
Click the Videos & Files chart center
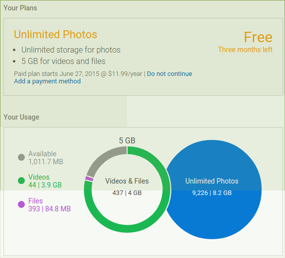[x=127, y=187]
